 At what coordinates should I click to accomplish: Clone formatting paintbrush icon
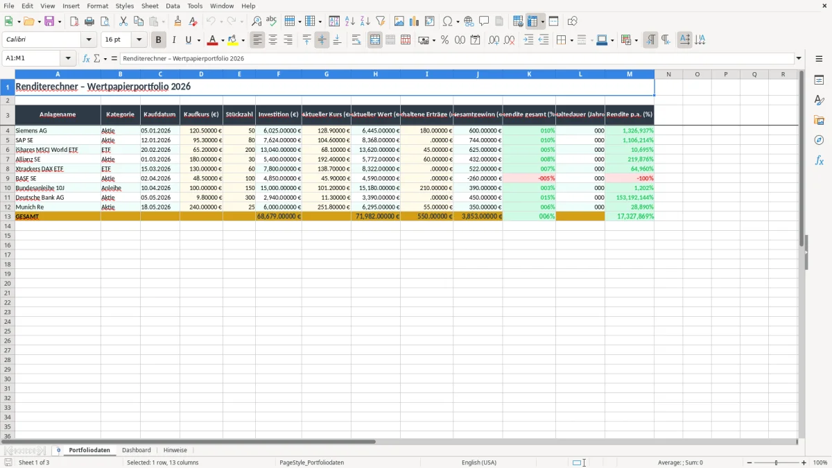tap(178, 21)
